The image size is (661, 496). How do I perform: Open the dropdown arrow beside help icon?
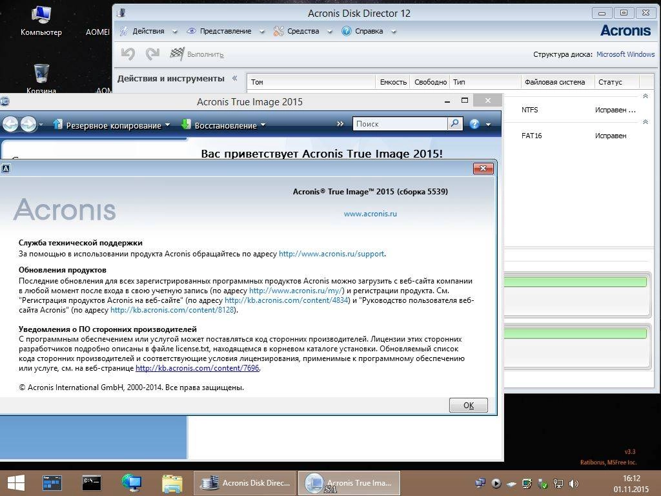[488, 125]
